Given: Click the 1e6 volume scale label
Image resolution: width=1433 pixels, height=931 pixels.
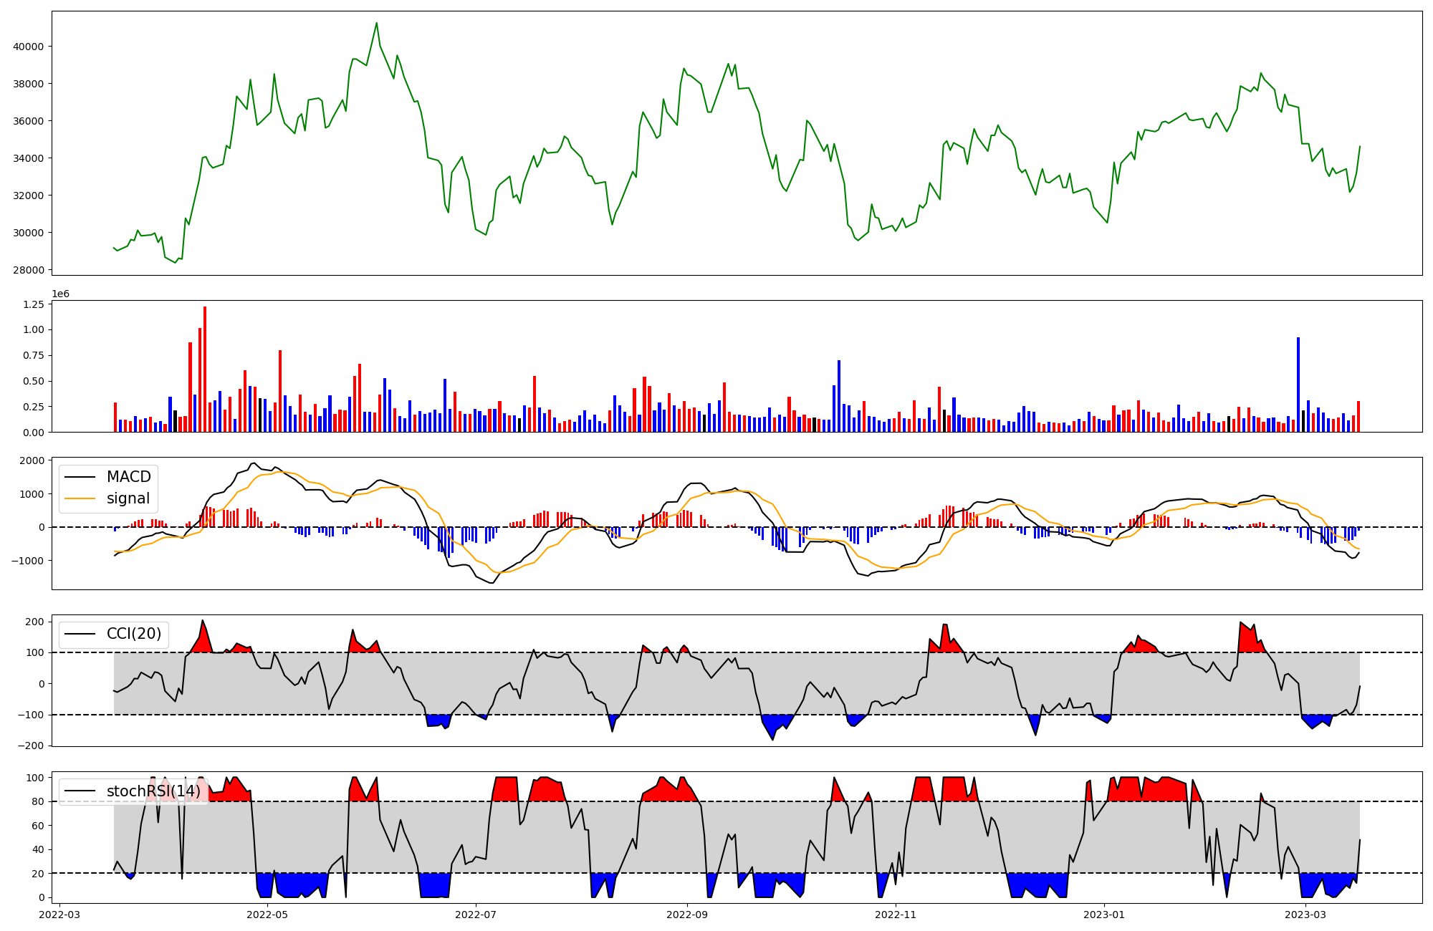Looking at the screenshot, I should [60, 294].
